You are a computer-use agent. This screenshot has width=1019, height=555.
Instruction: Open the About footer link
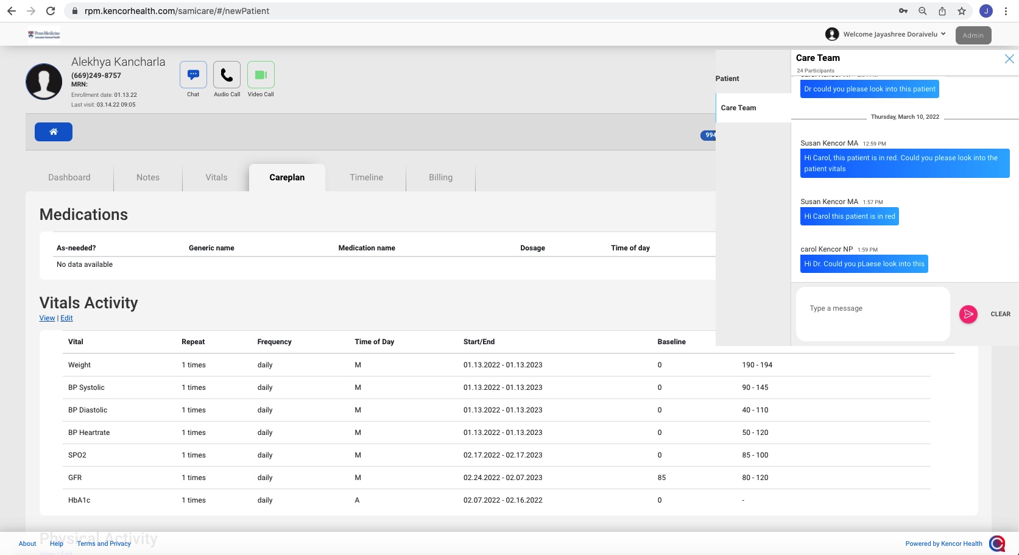point(27,543)
